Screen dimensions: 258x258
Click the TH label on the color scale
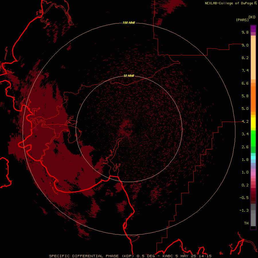point(246,223)
